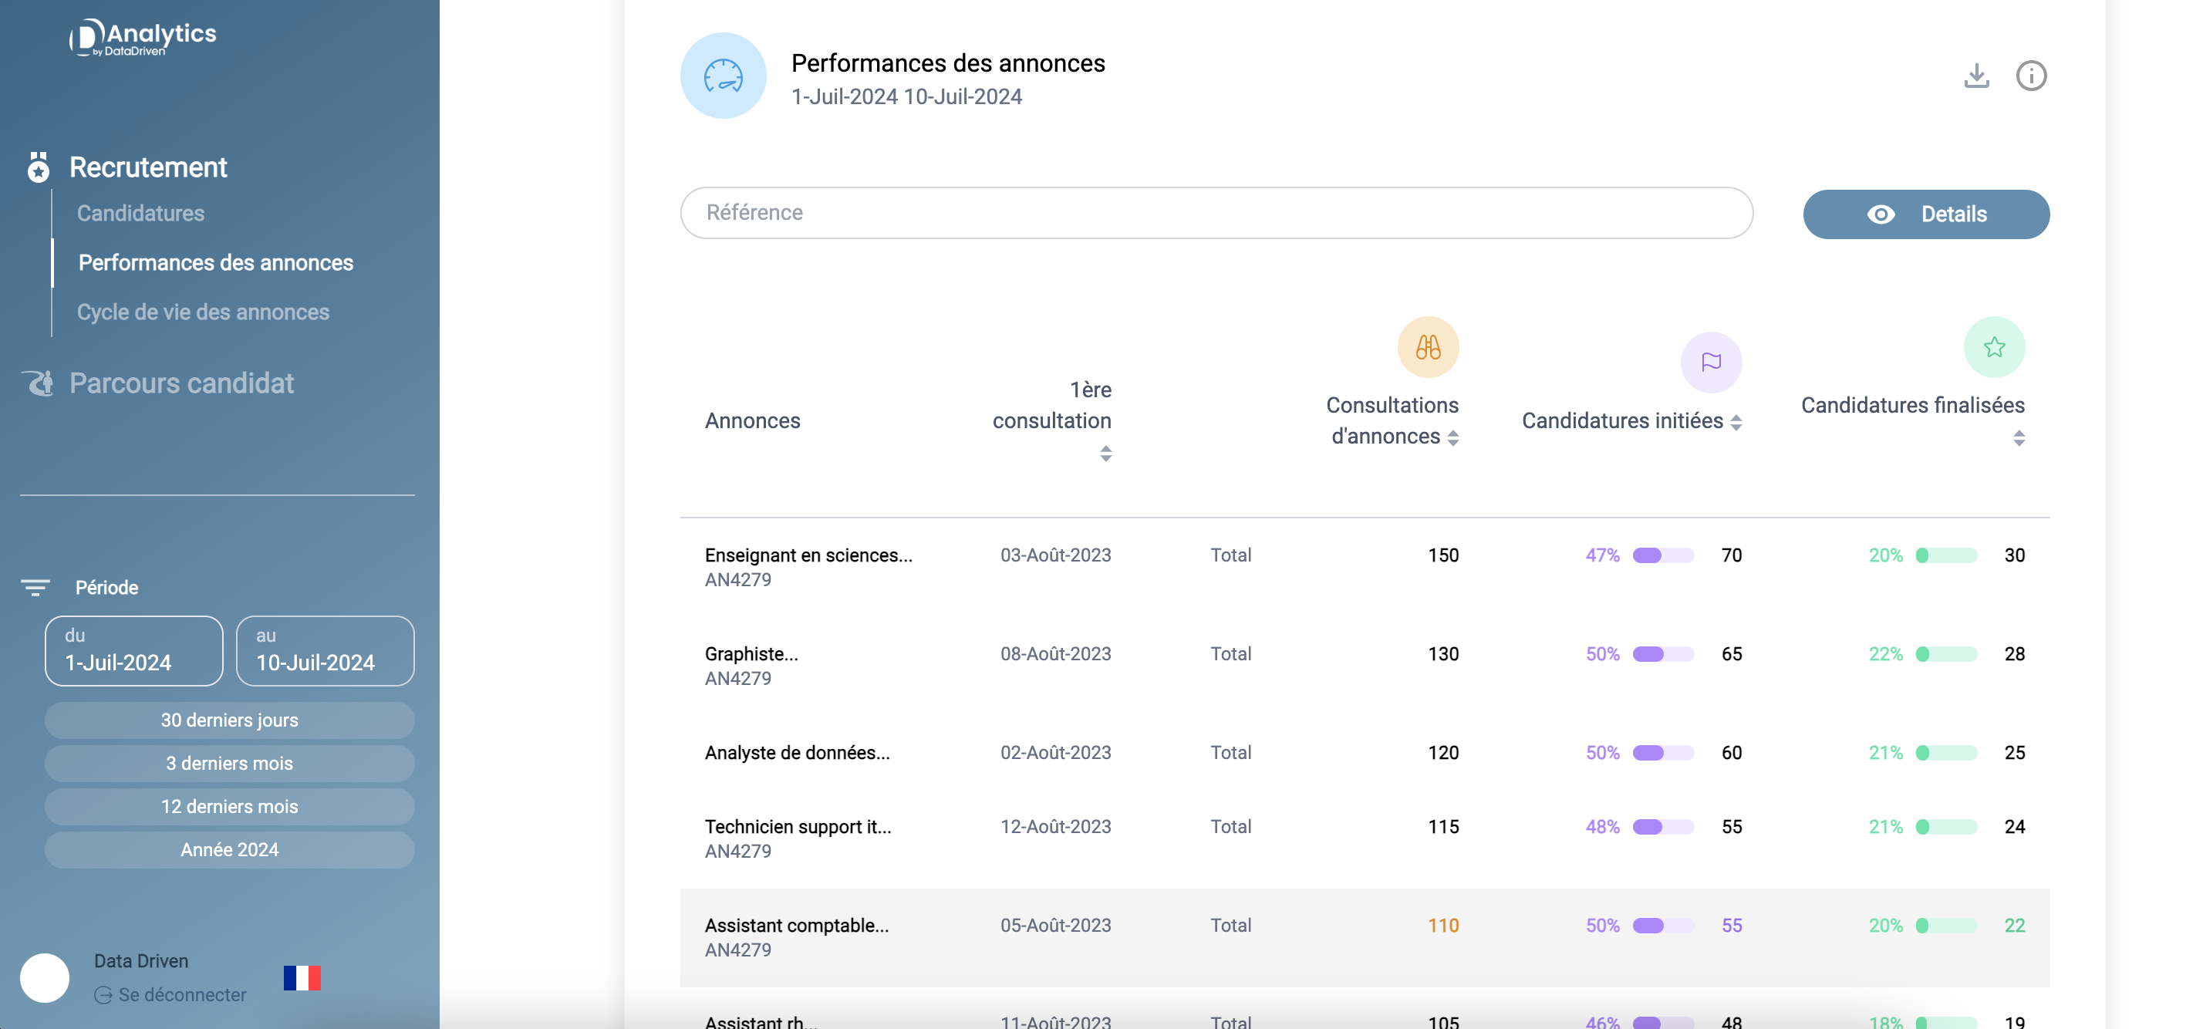Expand Parcours candidat section
This screenshot has width=2203, height=1029.
[x=180, y=383]
